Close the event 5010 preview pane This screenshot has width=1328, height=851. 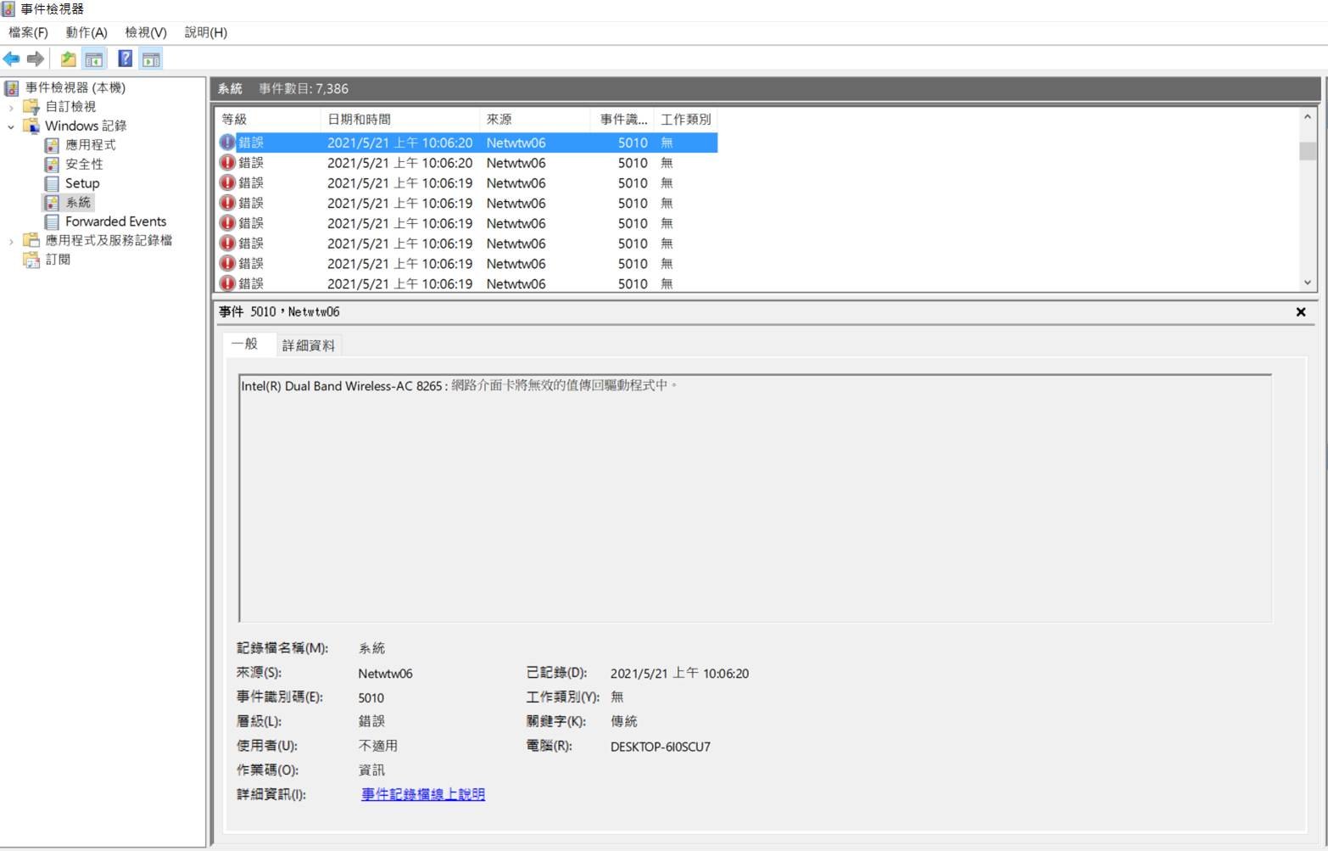click(1301, 312)
